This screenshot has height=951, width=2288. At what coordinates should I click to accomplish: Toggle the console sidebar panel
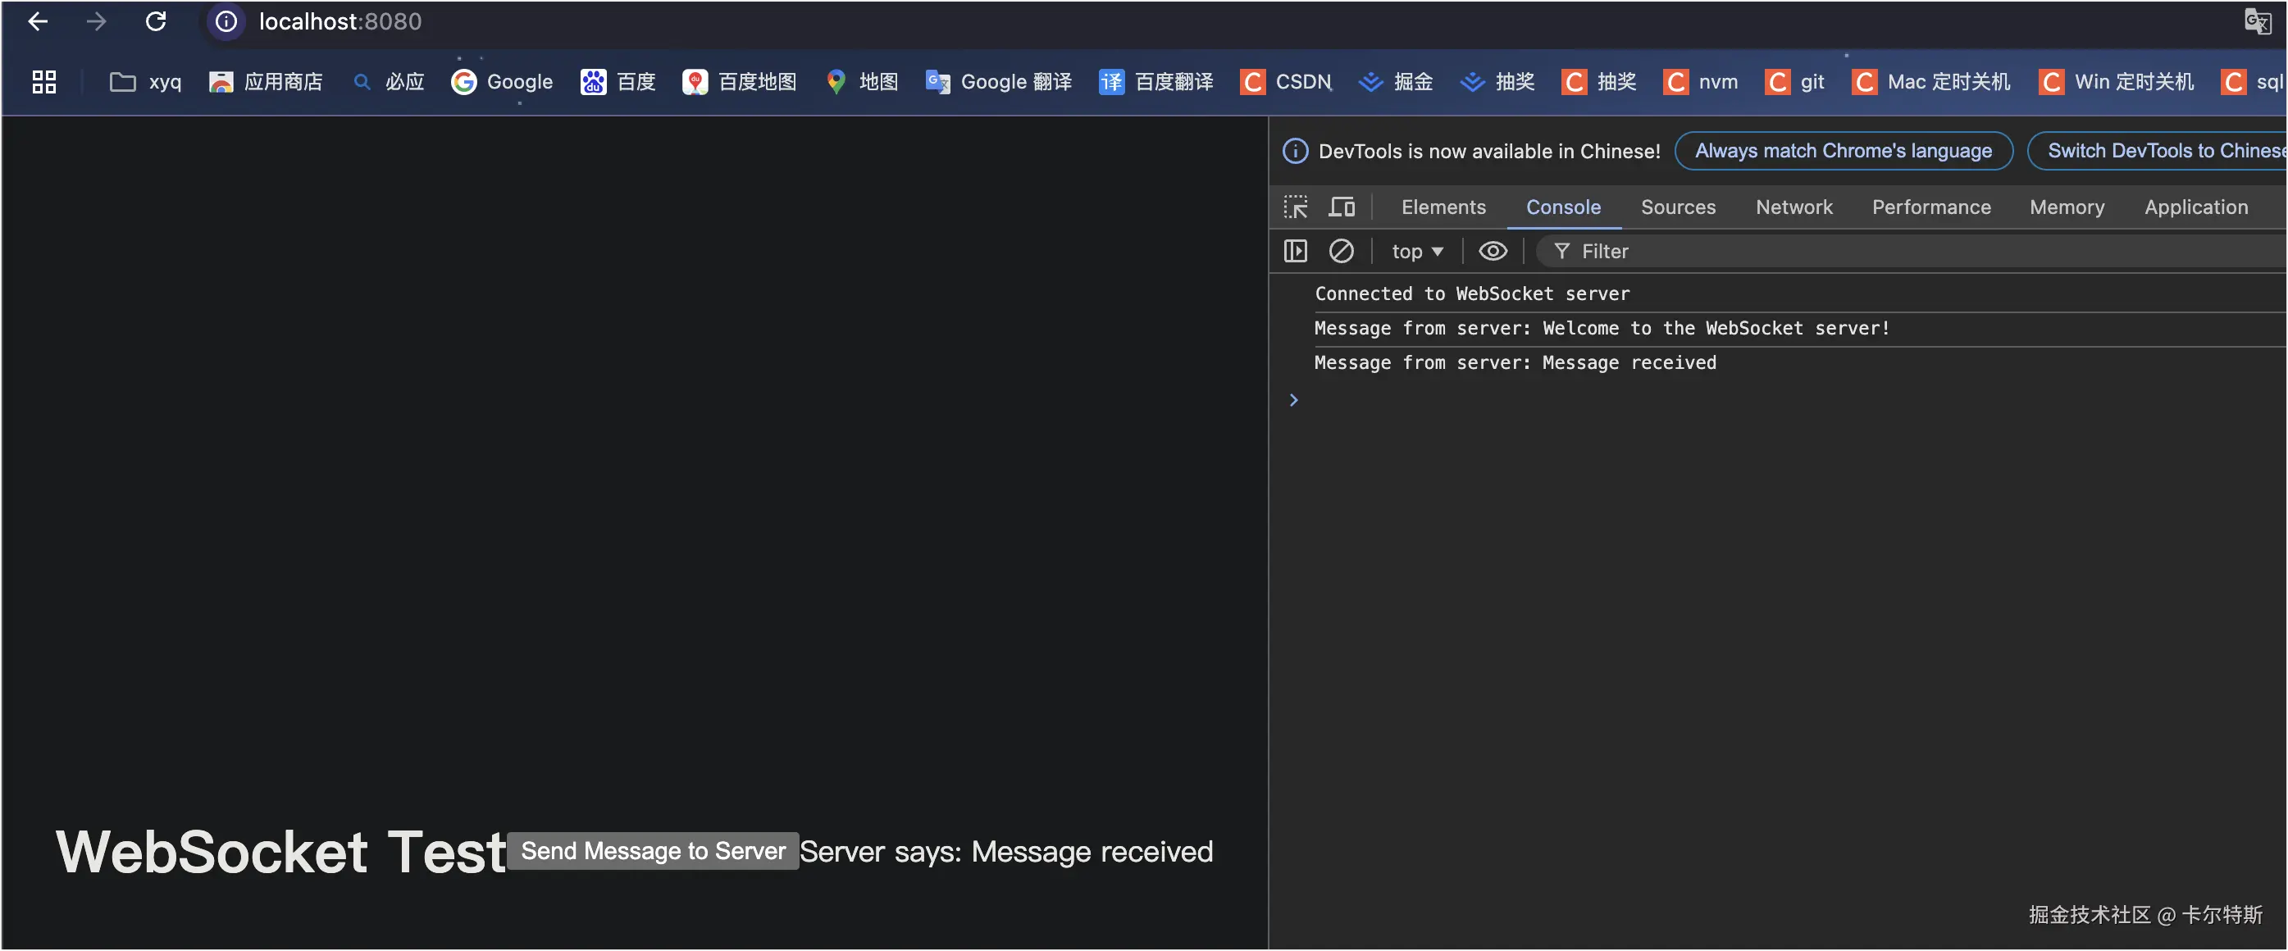tap(1295, 252)
